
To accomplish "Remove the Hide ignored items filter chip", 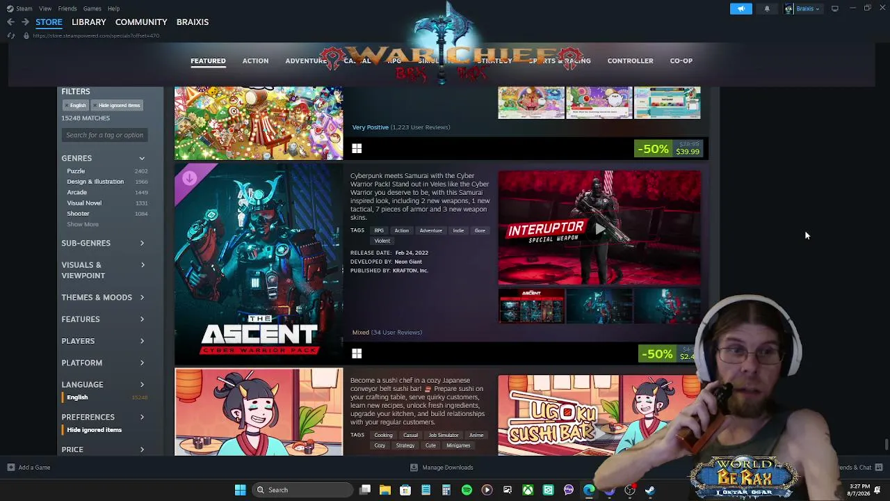I will point(117,106).
